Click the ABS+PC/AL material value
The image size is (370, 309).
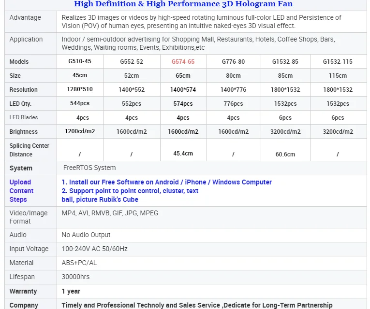point(79,263)
